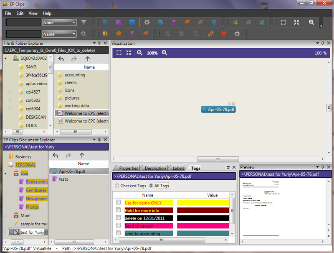The width and height of the screenshot is (334, 253).
Task: Click the yellow value swatch for demo tag
Action: 203,202
